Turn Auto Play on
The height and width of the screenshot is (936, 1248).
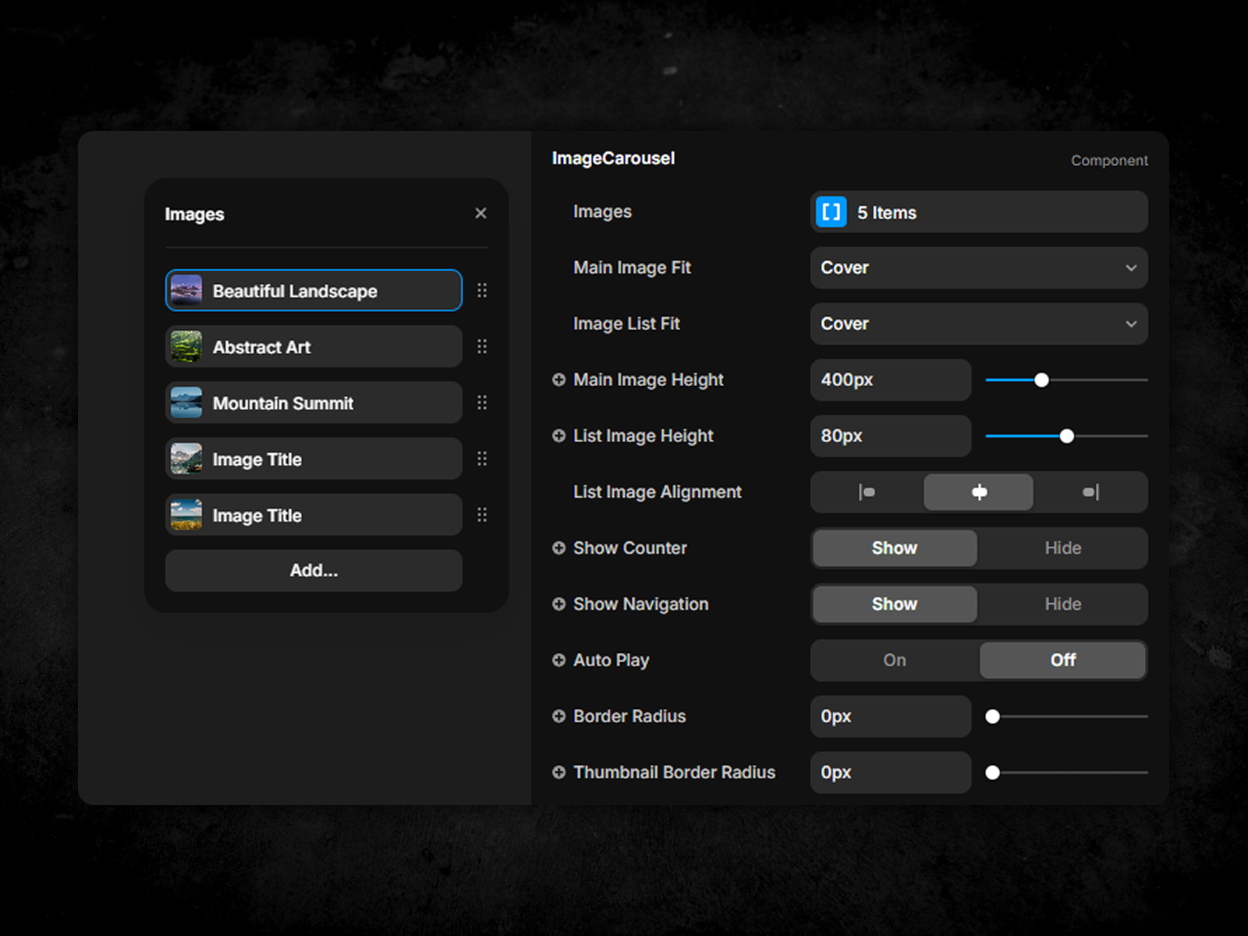895,661
